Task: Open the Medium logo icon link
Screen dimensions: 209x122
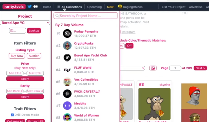Action: tap(36, 7)
